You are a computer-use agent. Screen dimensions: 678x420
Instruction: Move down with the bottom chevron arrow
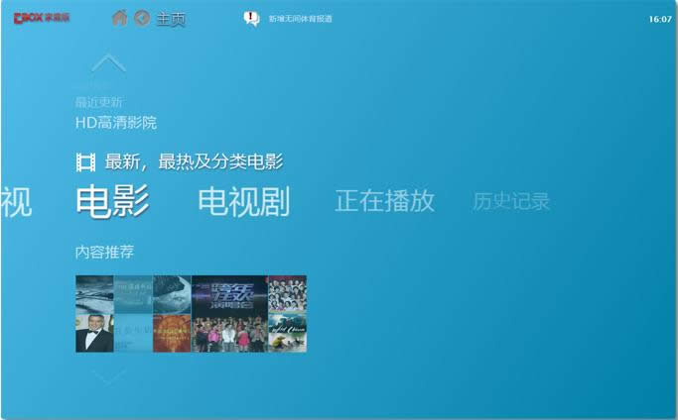(108, 375)
